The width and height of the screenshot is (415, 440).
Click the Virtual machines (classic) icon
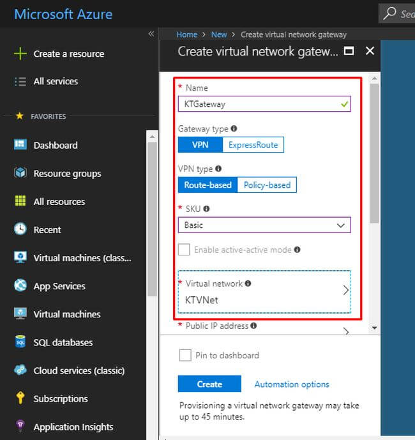point(20,257)
